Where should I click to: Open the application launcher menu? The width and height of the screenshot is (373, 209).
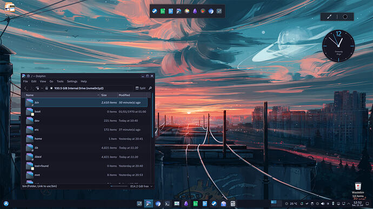[6, 204]
